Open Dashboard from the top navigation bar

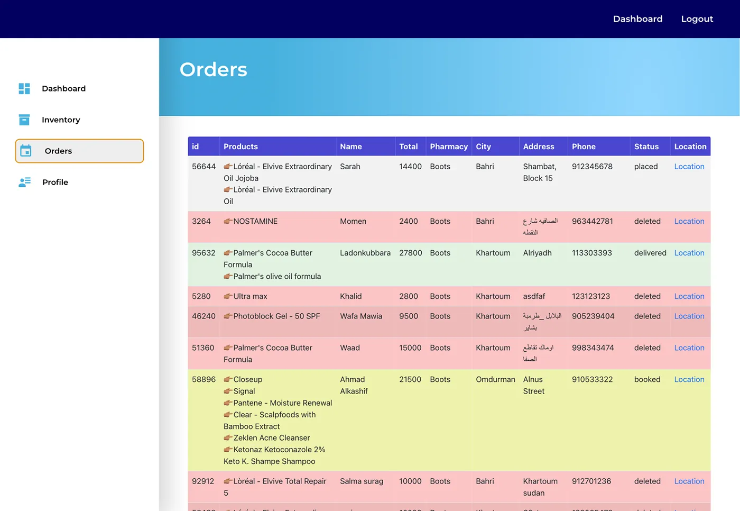pyautogui.click(x=637, y=19)
